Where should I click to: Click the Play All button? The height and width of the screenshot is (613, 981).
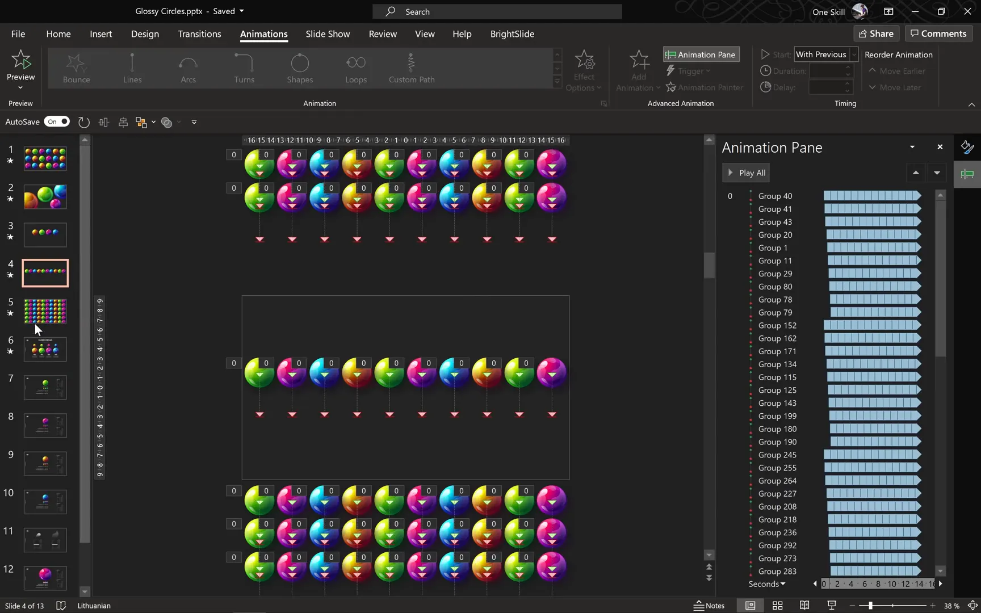pyautogui.click(x=745, y=173)
